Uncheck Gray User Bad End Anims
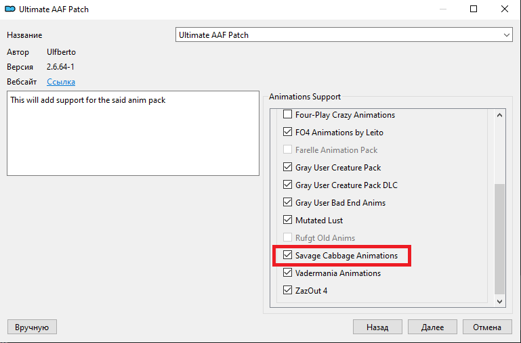The image size is (521, 343). pyautogui.click(x=287, y=203)
